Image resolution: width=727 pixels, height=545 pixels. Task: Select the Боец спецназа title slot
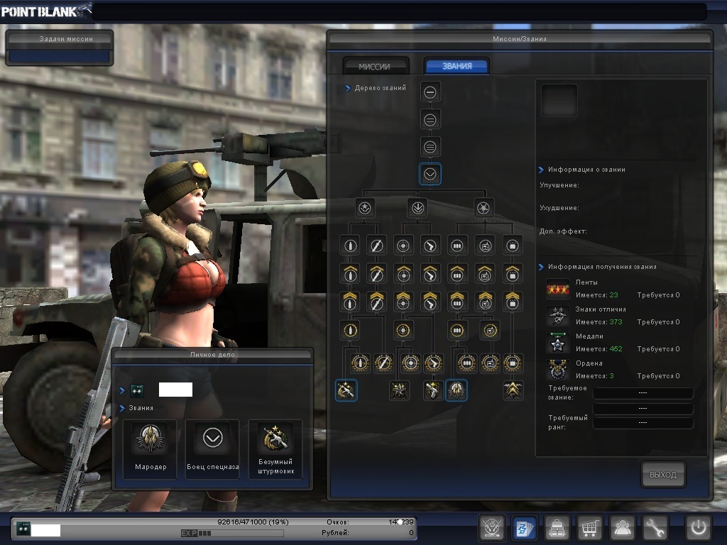coord(212,448)
